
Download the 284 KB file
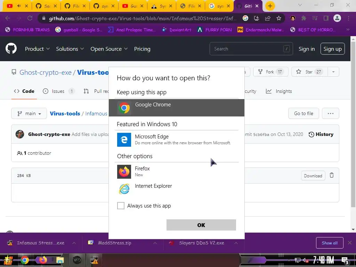[313, 176]
